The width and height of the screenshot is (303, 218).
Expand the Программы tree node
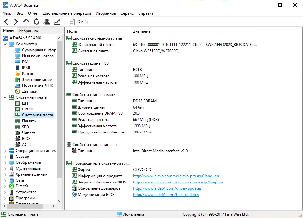coord(5,198)
